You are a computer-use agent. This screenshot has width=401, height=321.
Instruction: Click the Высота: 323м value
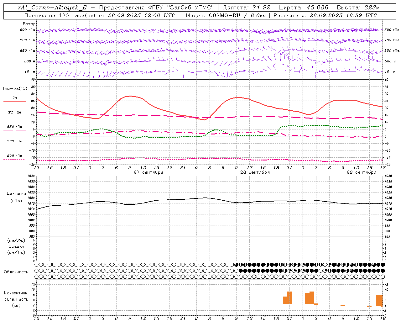tap(358, 8)
